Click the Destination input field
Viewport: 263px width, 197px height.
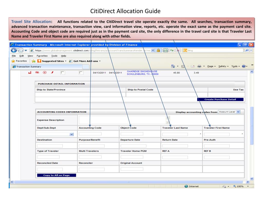(50, 146)
